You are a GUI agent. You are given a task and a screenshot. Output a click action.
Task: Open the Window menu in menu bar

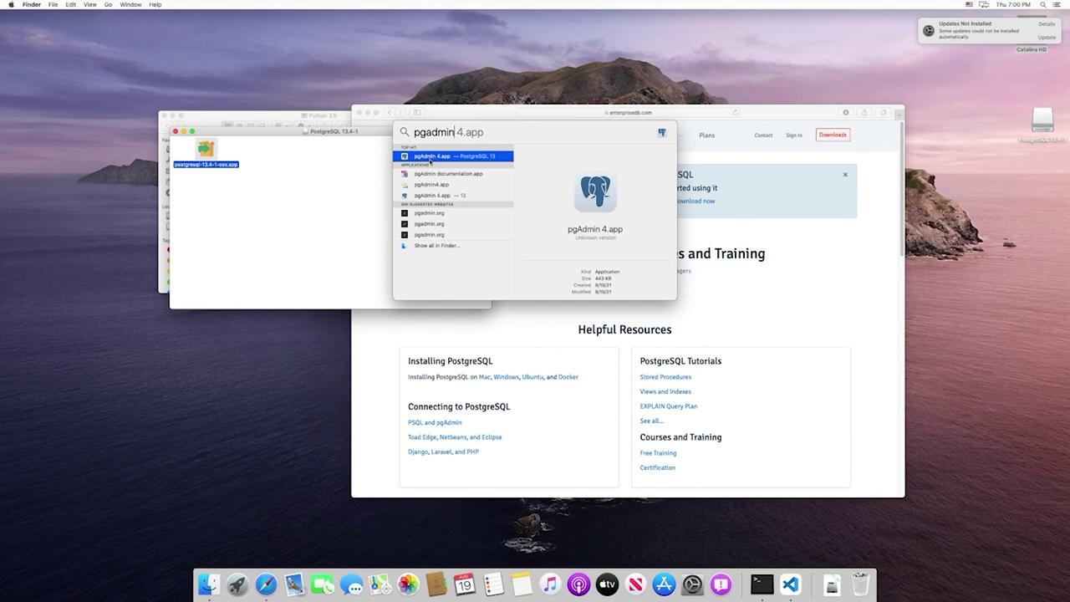pyautogui.click(x=130, y=5)
